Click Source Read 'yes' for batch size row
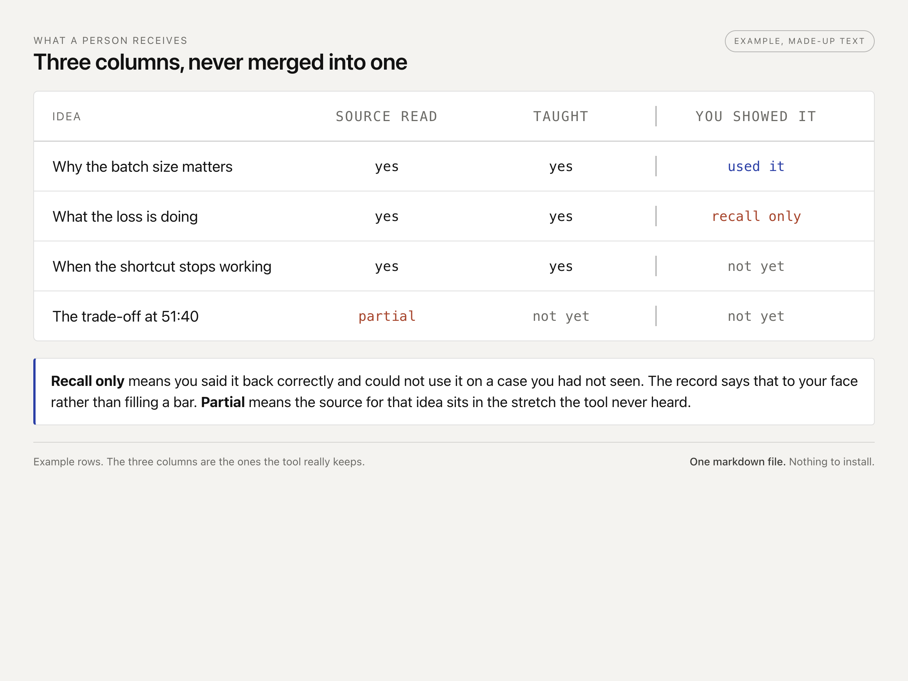This screenshot has height=681, width=908. coord(387,167)
